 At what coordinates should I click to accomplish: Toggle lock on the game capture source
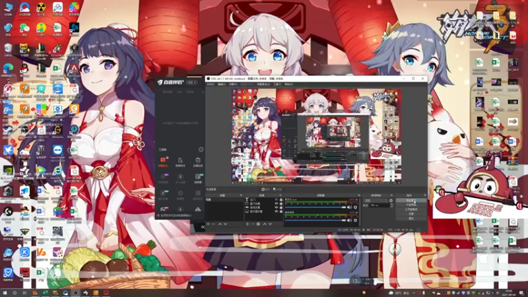(281, 207)
